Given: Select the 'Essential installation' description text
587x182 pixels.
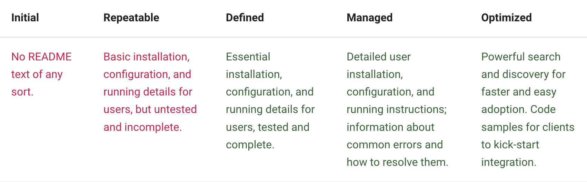Looking at the screenshot, I should (270, 101).
